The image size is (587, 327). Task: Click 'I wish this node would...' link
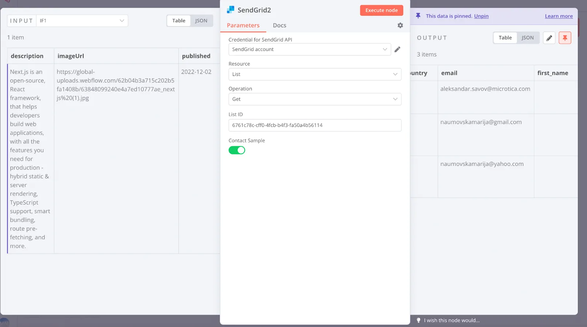452,320
